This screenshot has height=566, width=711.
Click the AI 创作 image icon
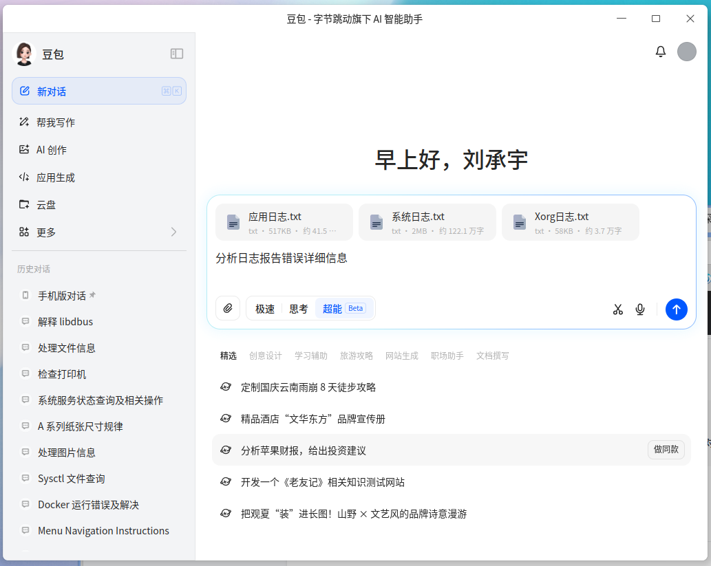point(24,149)
